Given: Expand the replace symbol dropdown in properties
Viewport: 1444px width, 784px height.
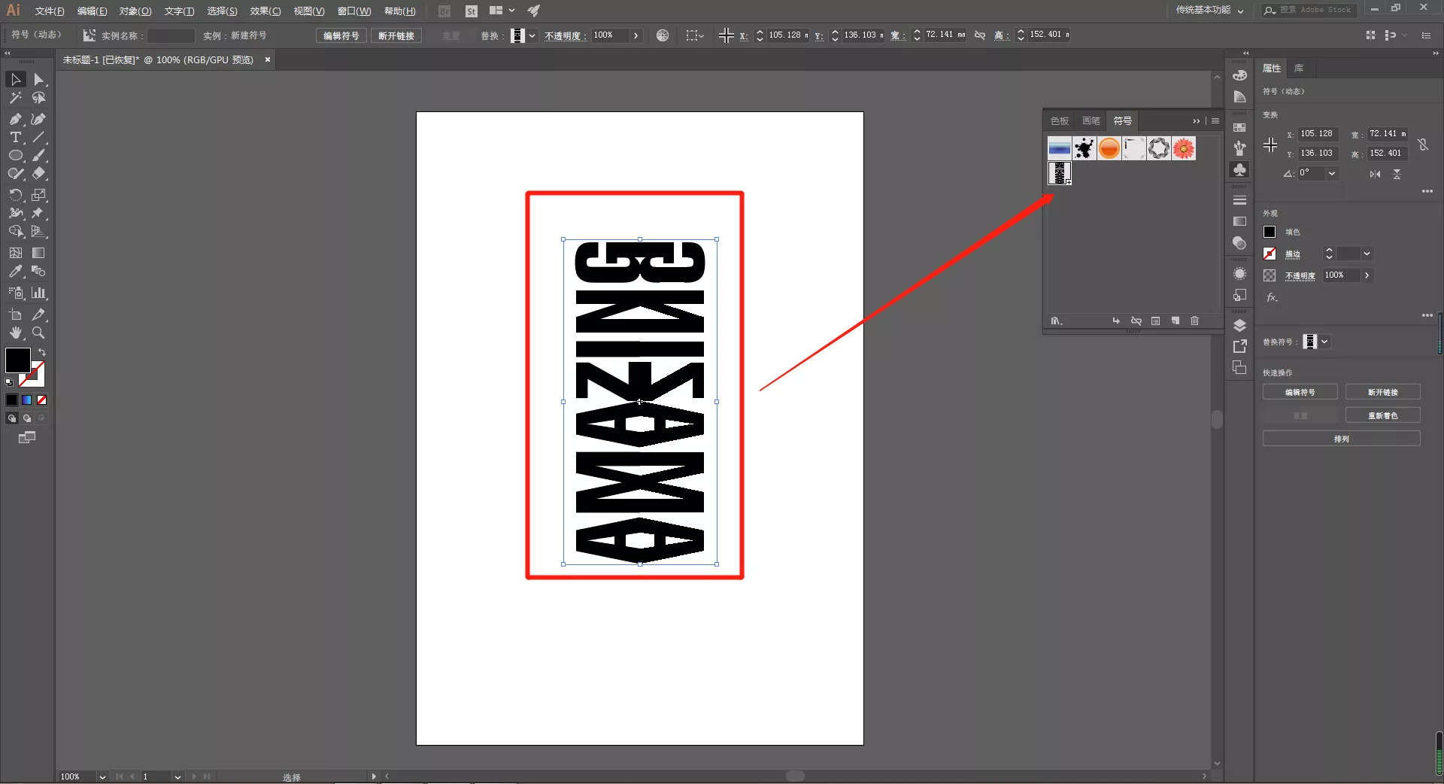Looking at the screenshot, I should click(1325, 342).
